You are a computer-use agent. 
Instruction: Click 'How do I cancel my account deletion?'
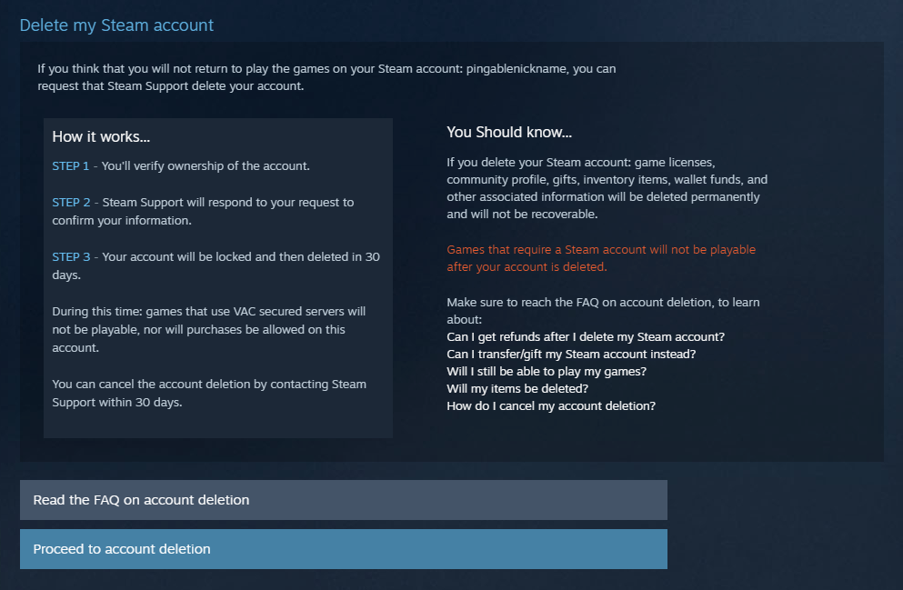pyautogui.click(x=551, y=405)
